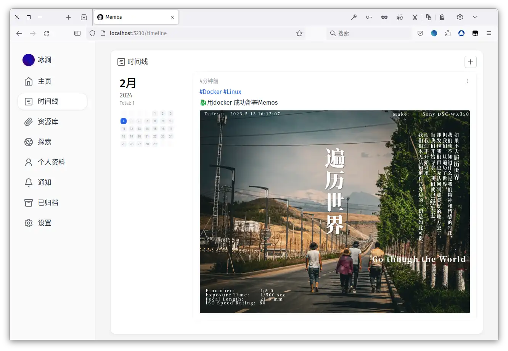
Task: Open 设置 settings page
Action: tap(44, 223)
